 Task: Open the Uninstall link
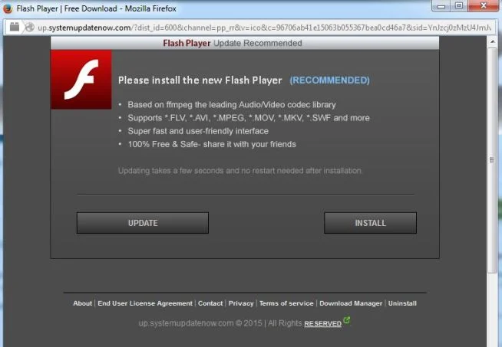[x=402, y=303]
